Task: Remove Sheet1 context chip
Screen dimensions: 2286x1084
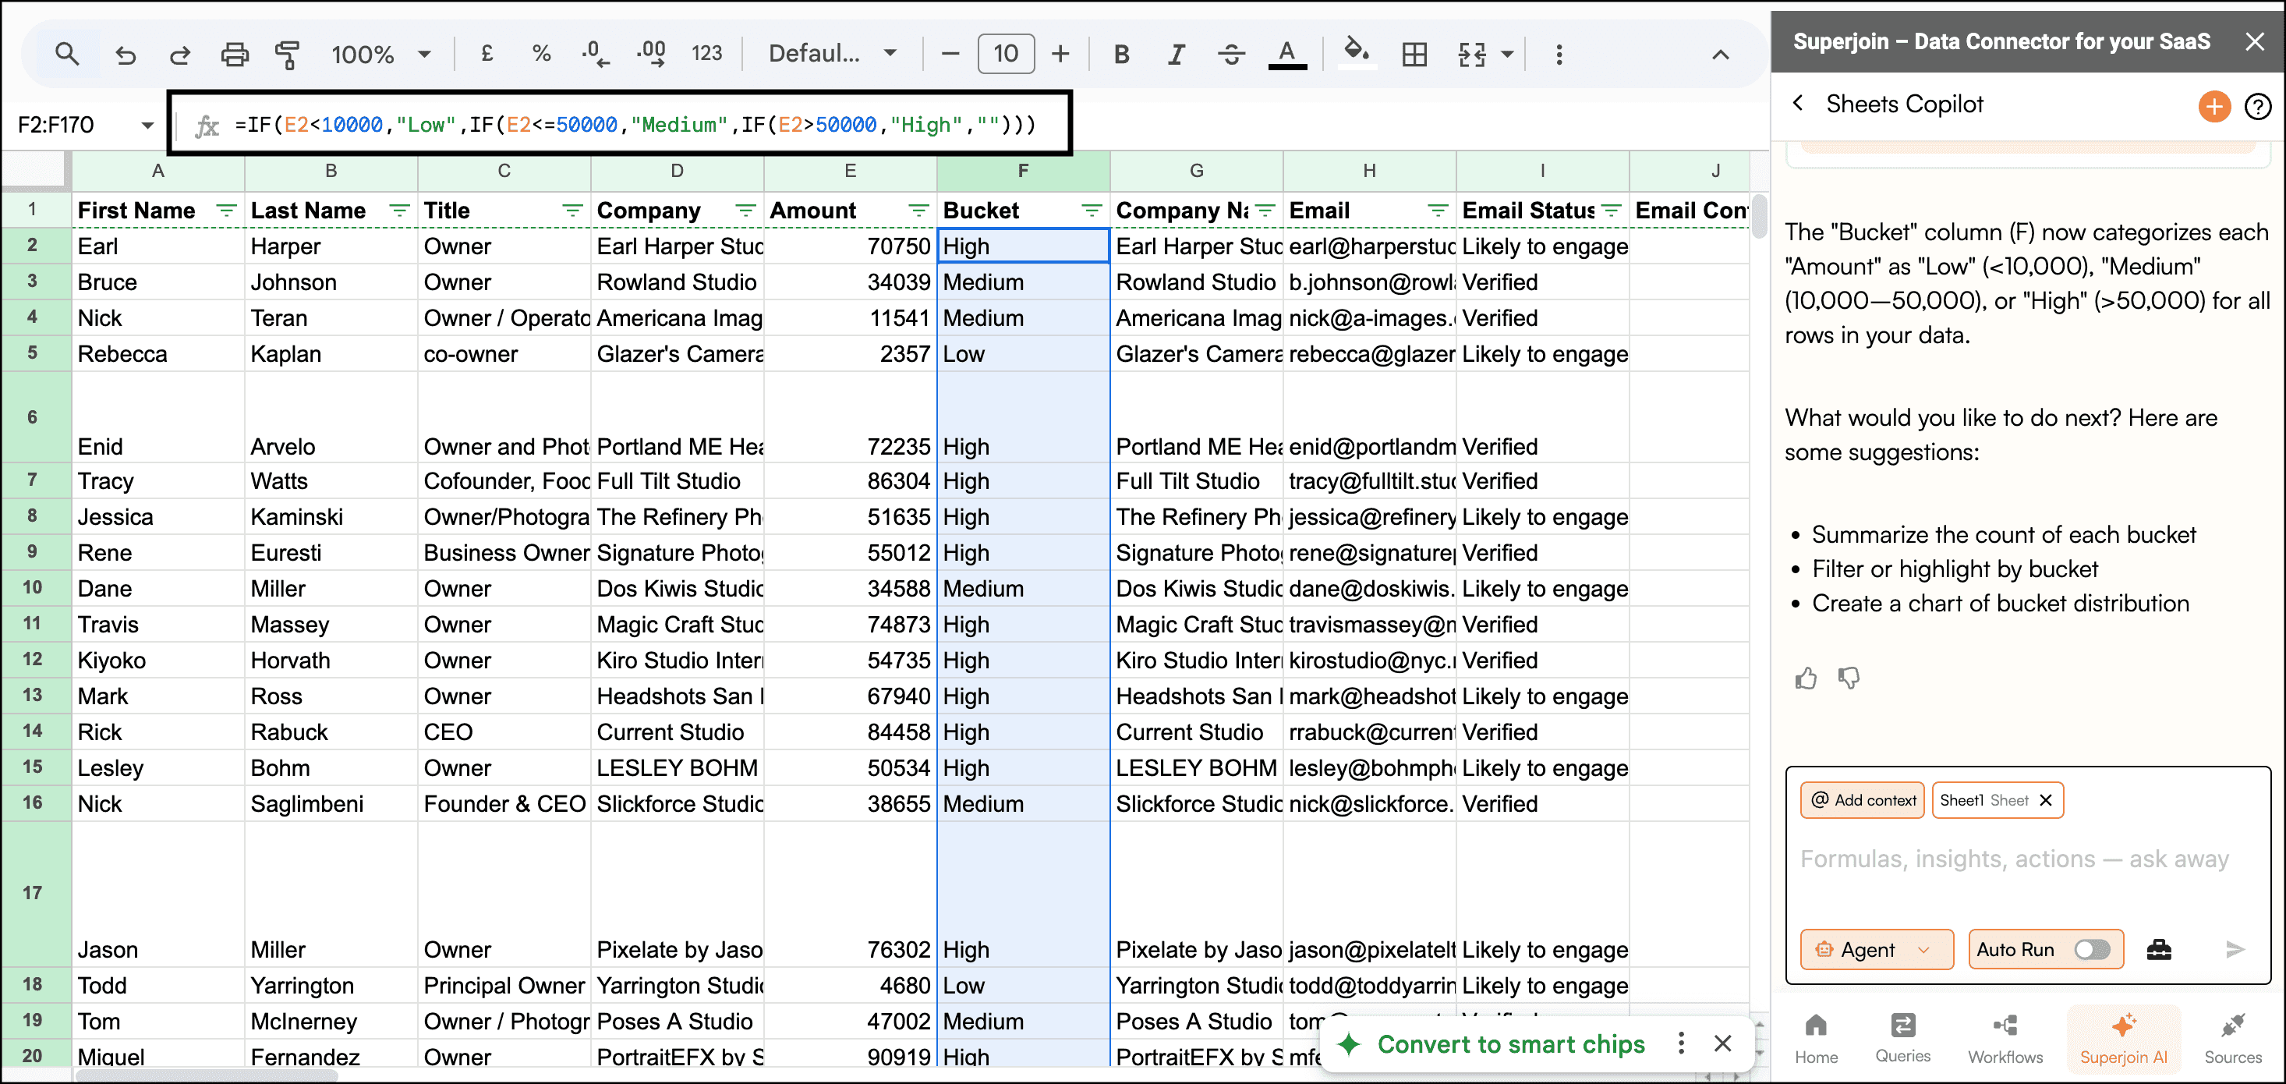Action: tap(2047, 800)
